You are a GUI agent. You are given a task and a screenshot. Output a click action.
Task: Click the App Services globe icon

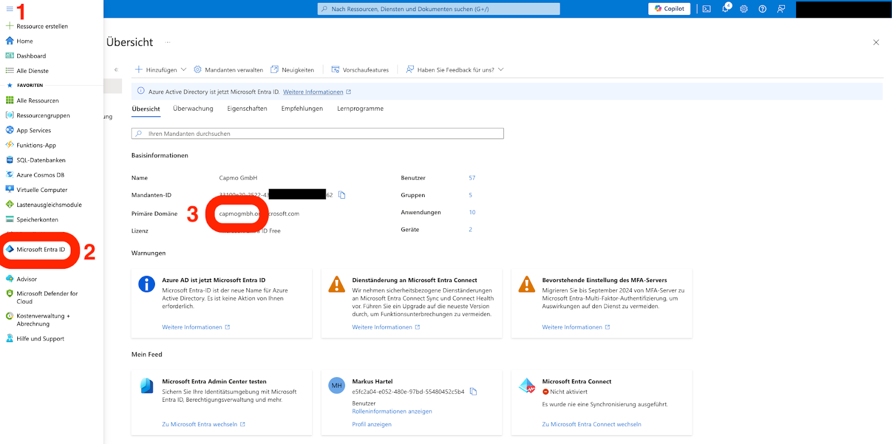click(9, 130)
